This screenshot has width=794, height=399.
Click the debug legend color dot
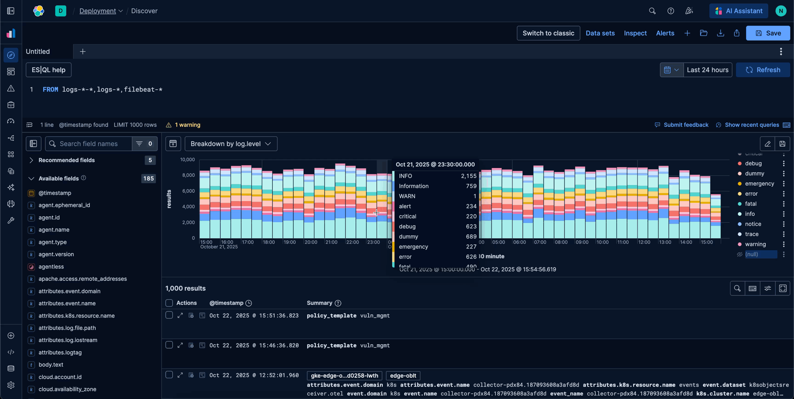coord(740,164)
